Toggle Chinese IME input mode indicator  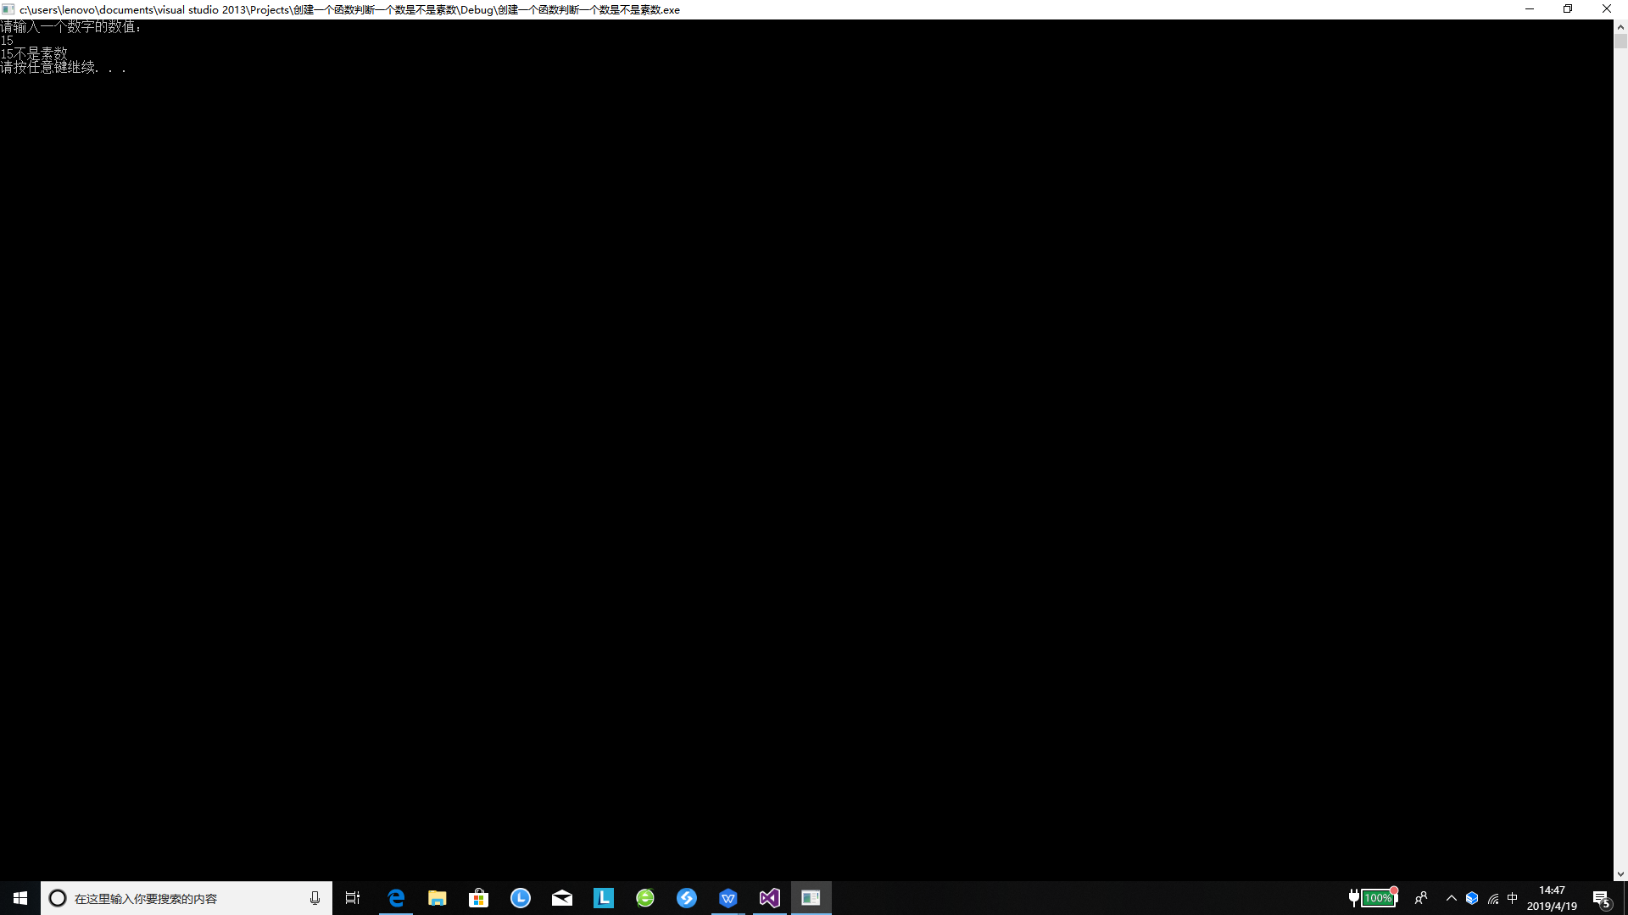1513,898
